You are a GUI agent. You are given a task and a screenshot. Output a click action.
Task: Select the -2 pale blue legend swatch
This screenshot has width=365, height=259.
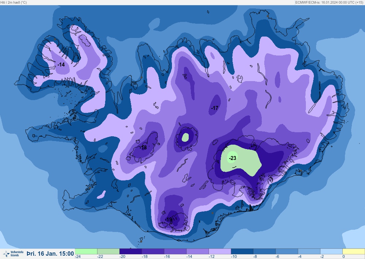332,251
